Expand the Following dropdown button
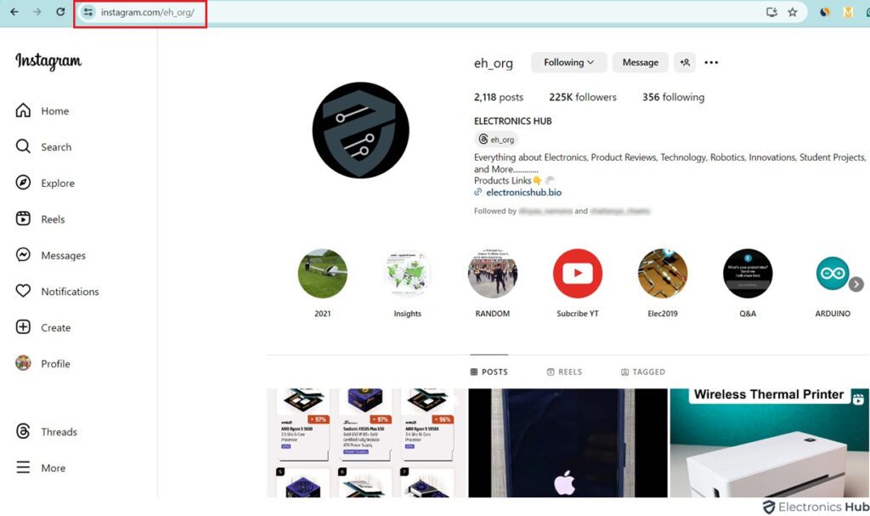Image resolution: width=870 pixels, height=516 pixels. (x=568, y=62)
